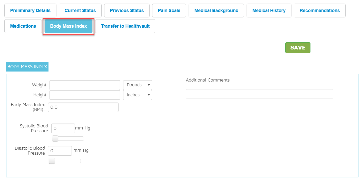361x182 pixels.
Task: Select the Medical Background tab
Action: [216, 11]
